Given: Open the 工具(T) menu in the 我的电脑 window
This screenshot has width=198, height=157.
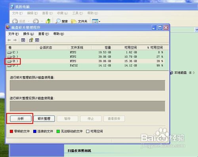Looking at the screenshot, I should [x=78, y=13].
